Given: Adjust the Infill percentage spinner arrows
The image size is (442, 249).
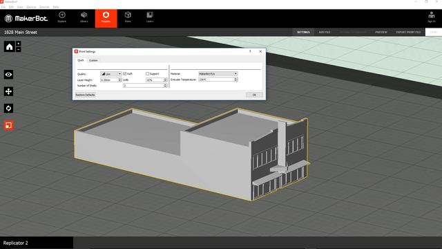Looking at the screenshot, I should 166,80.
